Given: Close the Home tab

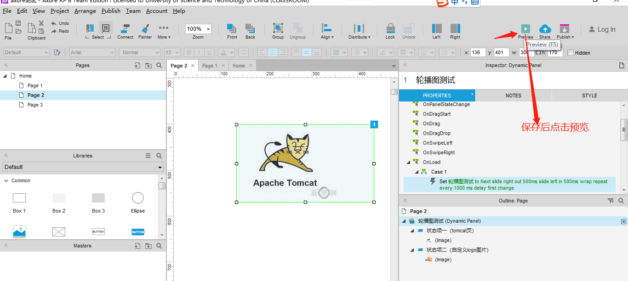Looking at the screenshot, I should point(251,66).
